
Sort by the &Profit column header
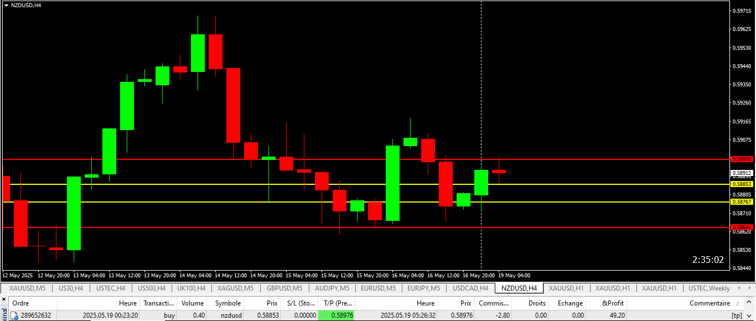click(x=613, y=303)
